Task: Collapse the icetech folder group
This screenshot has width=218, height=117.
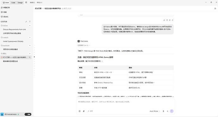Action: tap(5, 37)
